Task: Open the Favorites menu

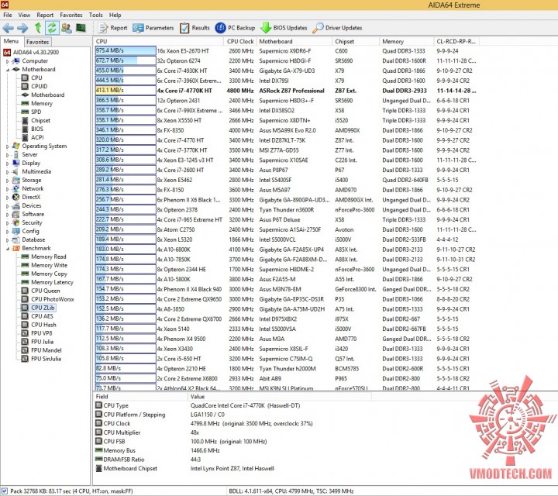Action: click(71, 15)
